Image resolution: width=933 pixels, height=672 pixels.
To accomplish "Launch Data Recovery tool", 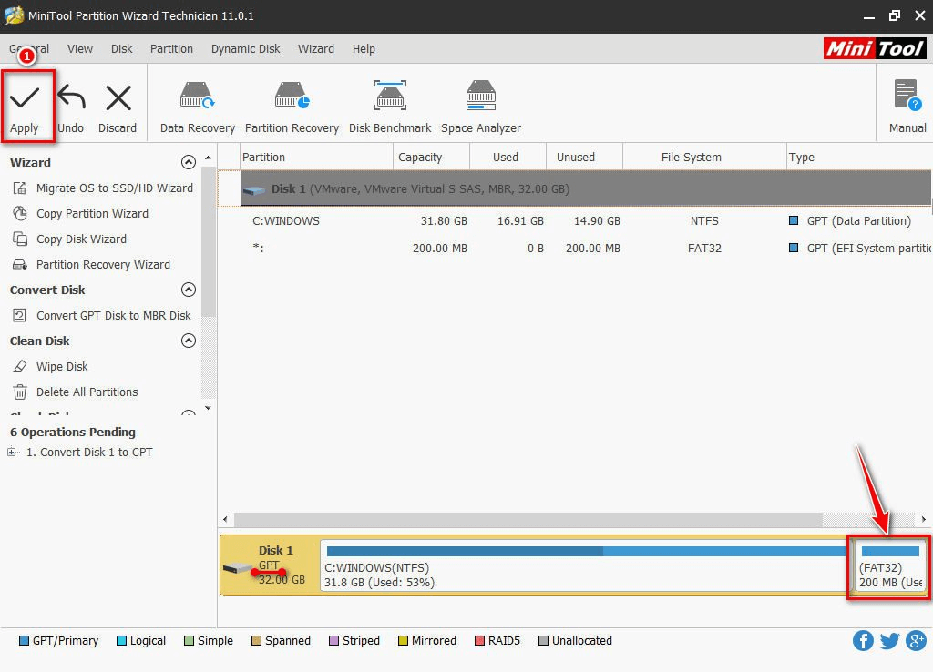I will (x=198, y=108).
